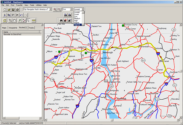Open the File menu

click(x=3, y=5)
